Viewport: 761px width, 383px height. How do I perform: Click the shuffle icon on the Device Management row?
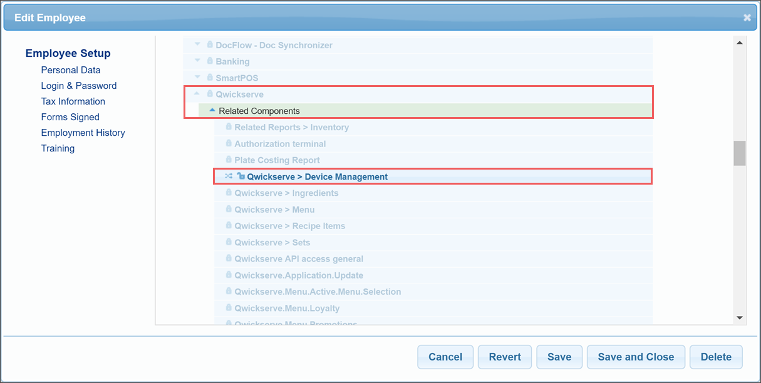pos(229,176)
